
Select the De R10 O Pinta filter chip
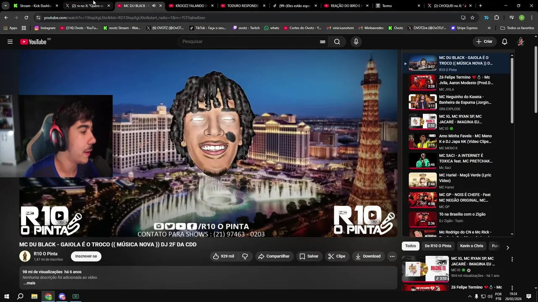[438, 246]
